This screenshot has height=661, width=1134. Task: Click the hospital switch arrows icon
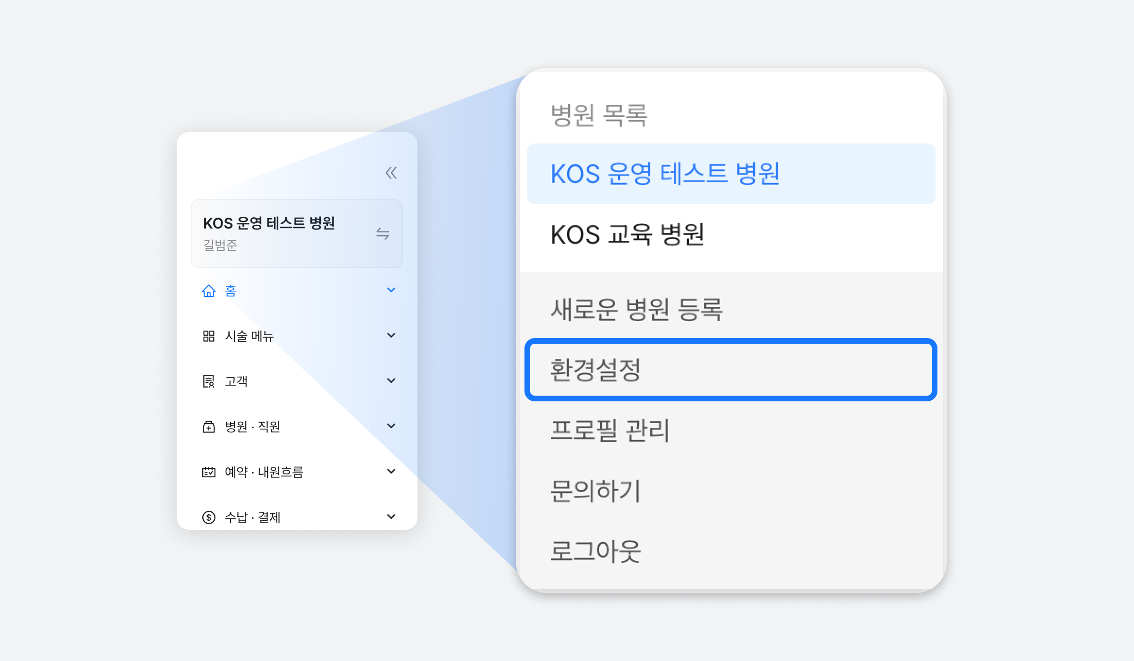pos(383,234)
